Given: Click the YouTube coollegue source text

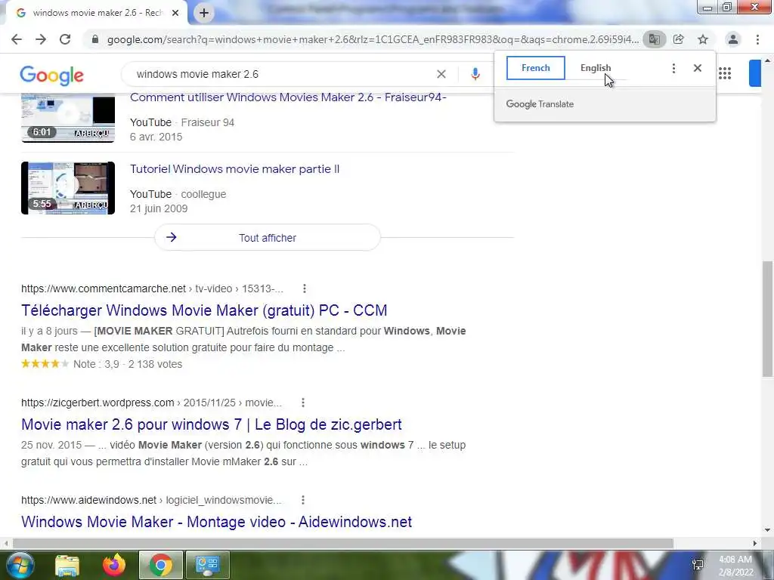Looking at the screenshot, I should point(178,194).
